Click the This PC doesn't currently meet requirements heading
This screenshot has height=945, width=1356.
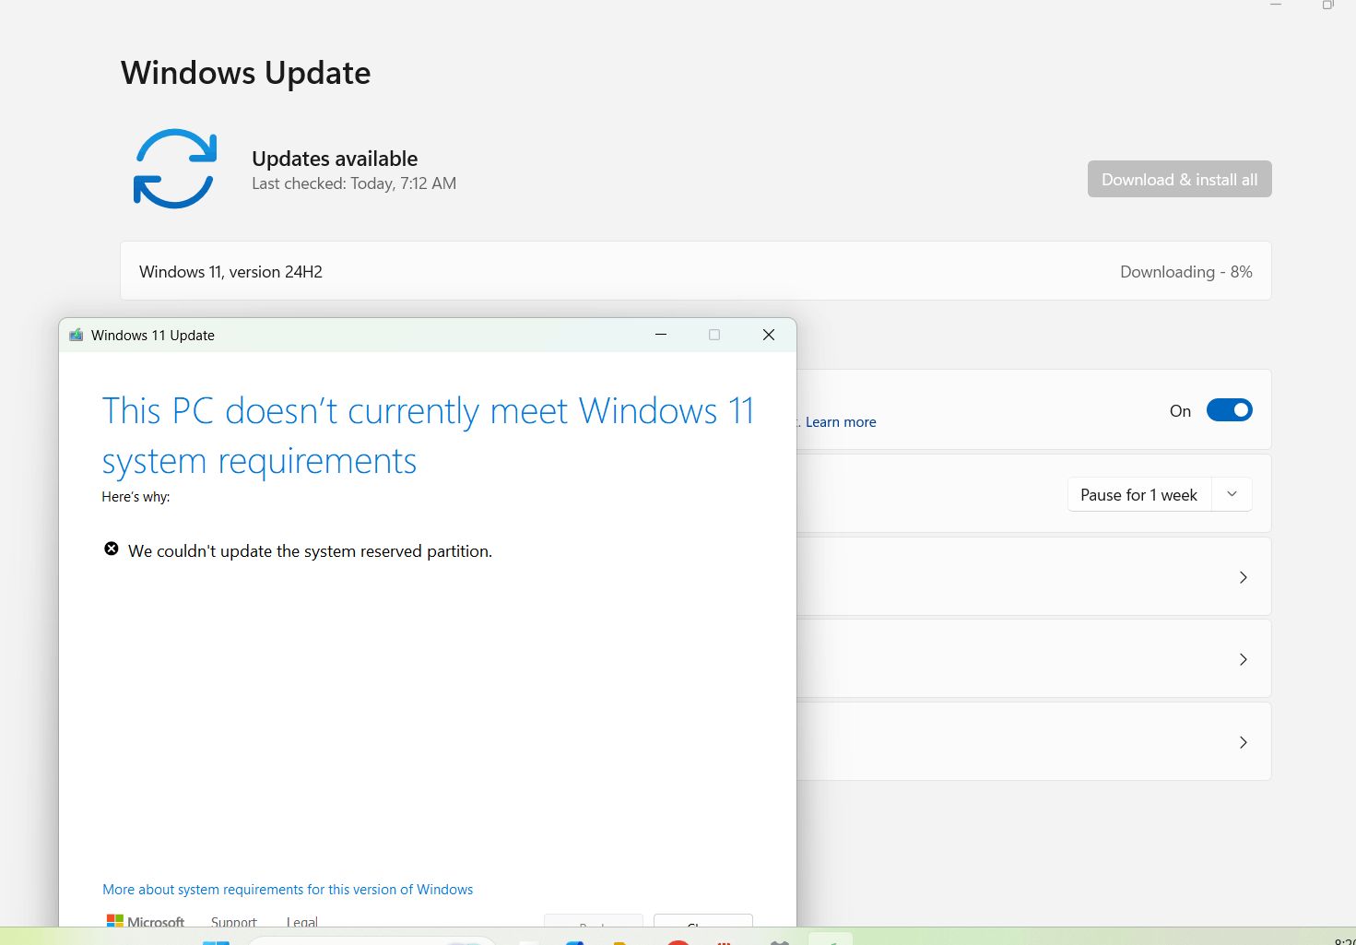pos(428,436)
